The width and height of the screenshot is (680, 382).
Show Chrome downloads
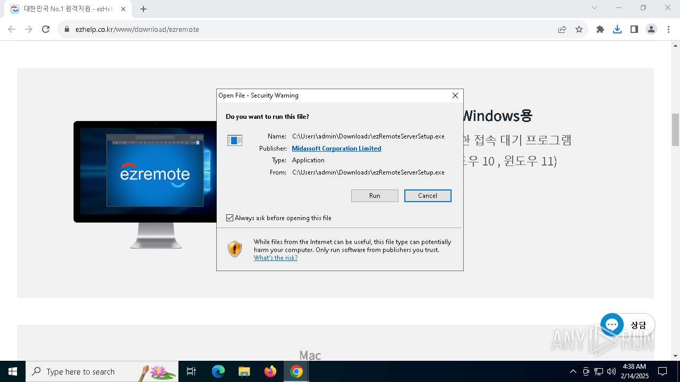pos(617,29)
